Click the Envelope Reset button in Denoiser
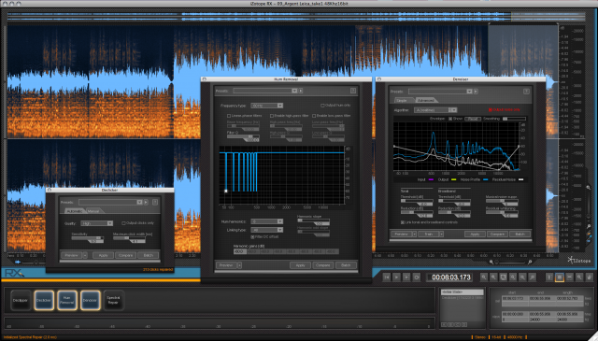This screenshot has height=341, width=598. pyautogui.click(x=473, y=119)
